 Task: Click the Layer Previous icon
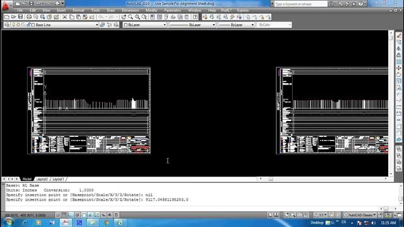tap(109, 25)
